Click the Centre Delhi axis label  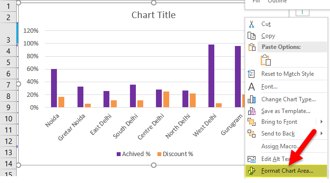(151, 127)
